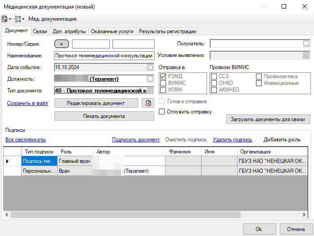Select the Главный врач role cell

coord(75,161)
